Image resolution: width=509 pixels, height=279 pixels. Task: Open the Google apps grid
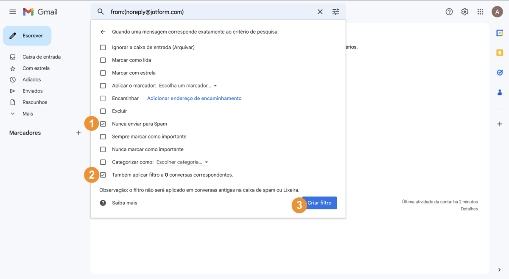point(480,12)
